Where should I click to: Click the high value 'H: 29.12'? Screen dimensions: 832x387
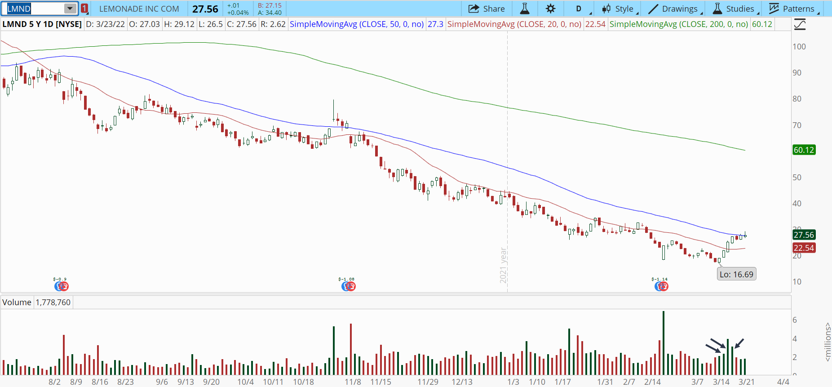[179, 24]
